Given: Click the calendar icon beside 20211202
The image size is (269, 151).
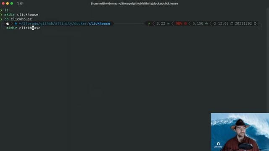Looking at the screenshot, I should [x=232, y=23].
